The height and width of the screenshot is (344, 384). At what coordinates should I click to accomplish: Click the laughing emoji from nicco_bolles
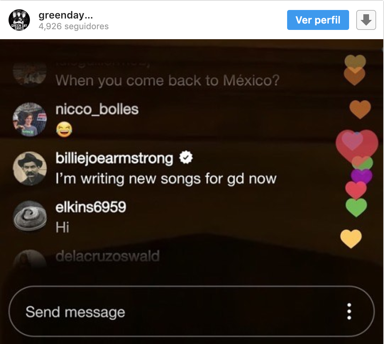pyautogui.click(x=64, y=130)
